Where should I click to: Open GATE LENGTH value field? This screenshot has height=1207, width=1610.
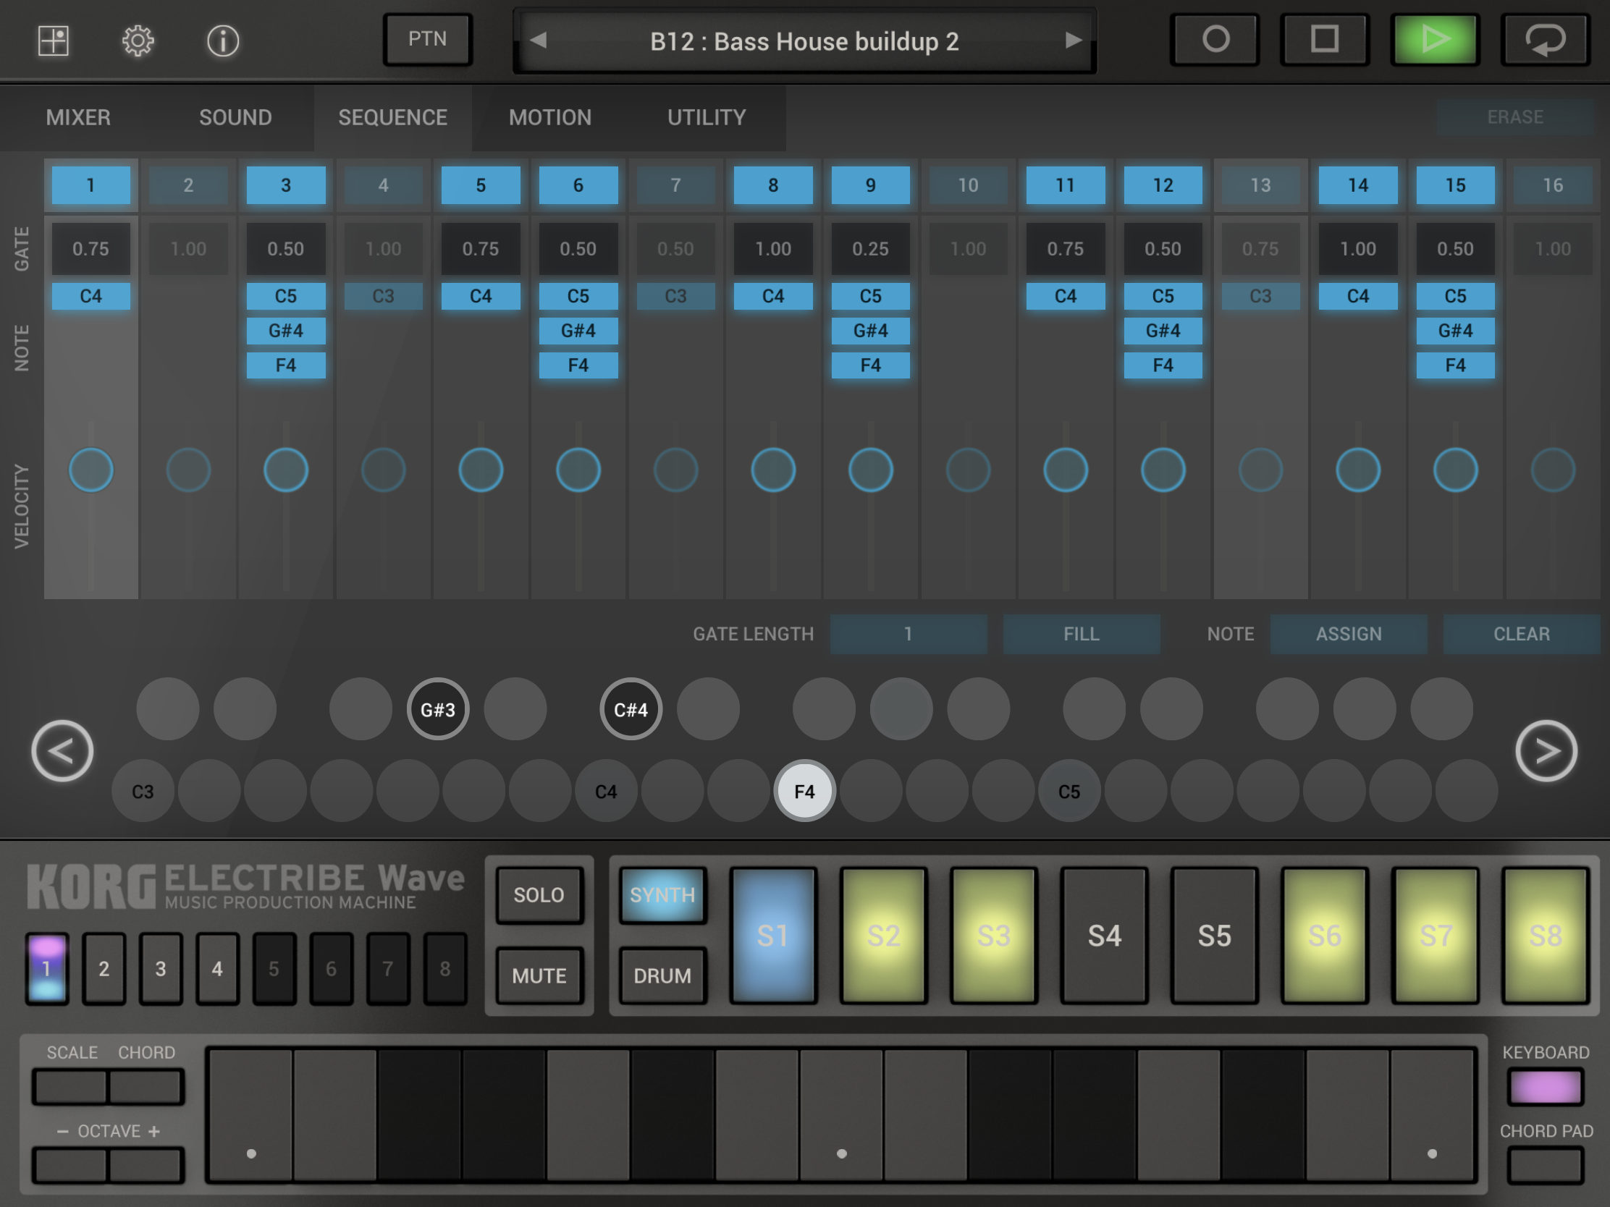click(x=909, y=634)
